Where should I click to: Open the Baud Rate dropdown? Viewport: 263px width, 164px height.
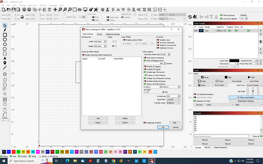coord(173,100)
